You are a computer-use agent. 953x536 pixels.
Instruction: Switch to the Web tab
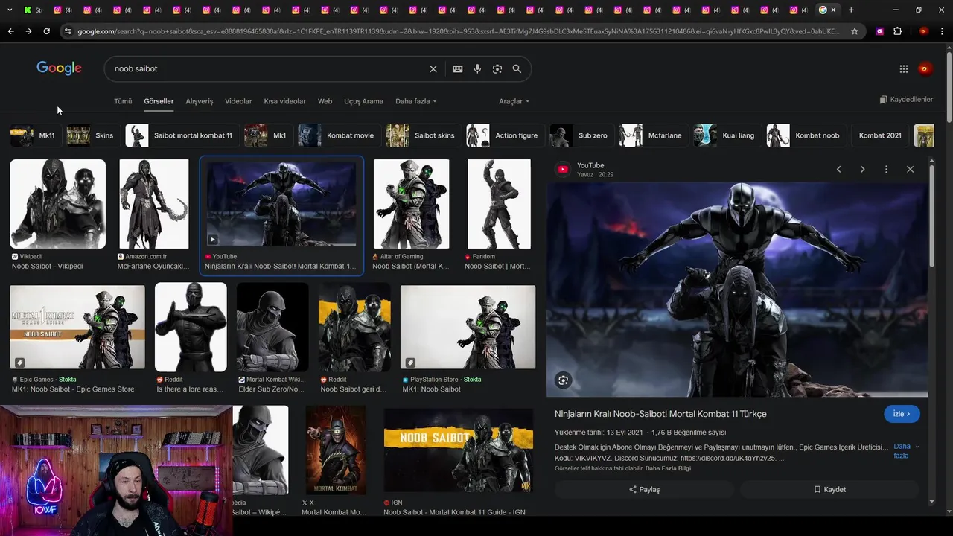325,101
